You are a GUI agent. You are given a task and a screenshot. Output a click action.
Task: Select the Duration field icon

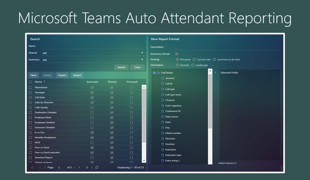pyautogui.click(x=162, y=144)
